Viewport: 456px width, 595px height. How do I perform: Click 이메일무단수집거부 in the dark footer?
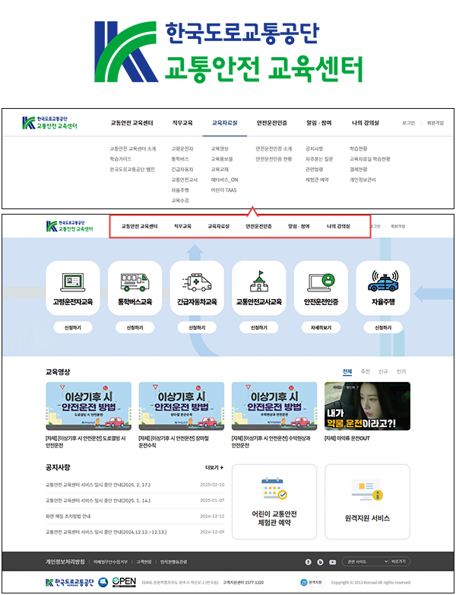[x=111, y=562]
